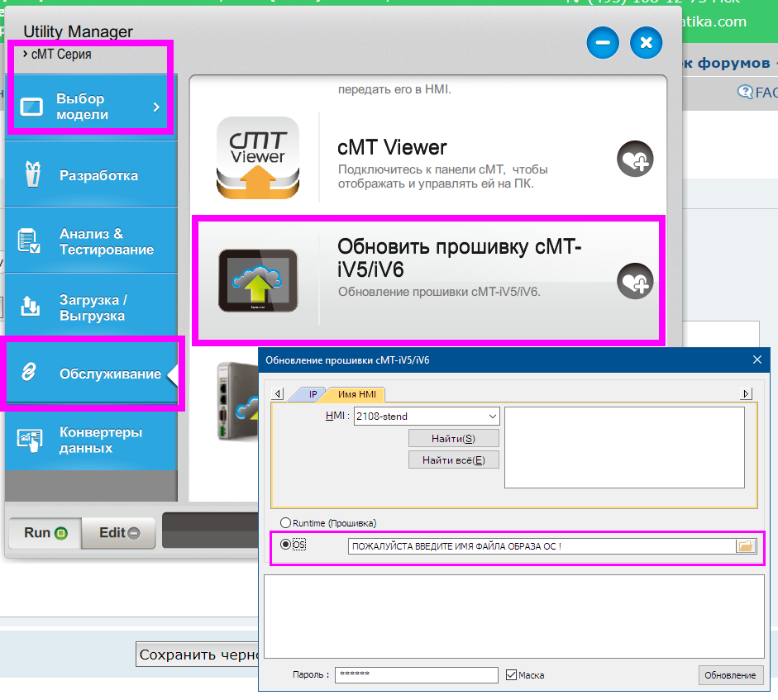778x700 pixels.
Task: Open the Загрузка / Выгрузка section
Action: (91, 307)
